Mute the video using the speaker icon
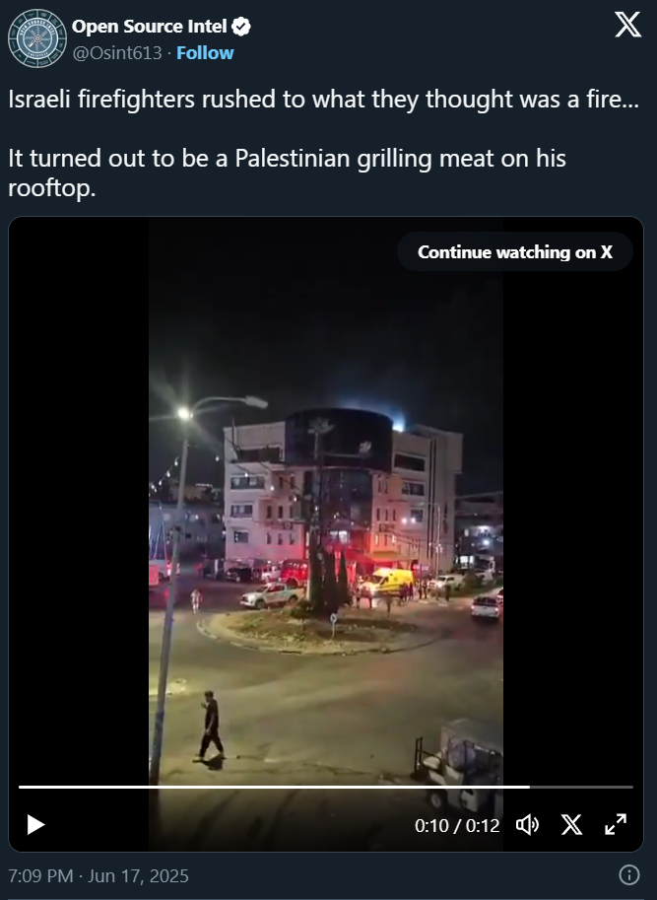Image resolution: width=657 pixels, height=900 pixels. click(x=527, y=825)
